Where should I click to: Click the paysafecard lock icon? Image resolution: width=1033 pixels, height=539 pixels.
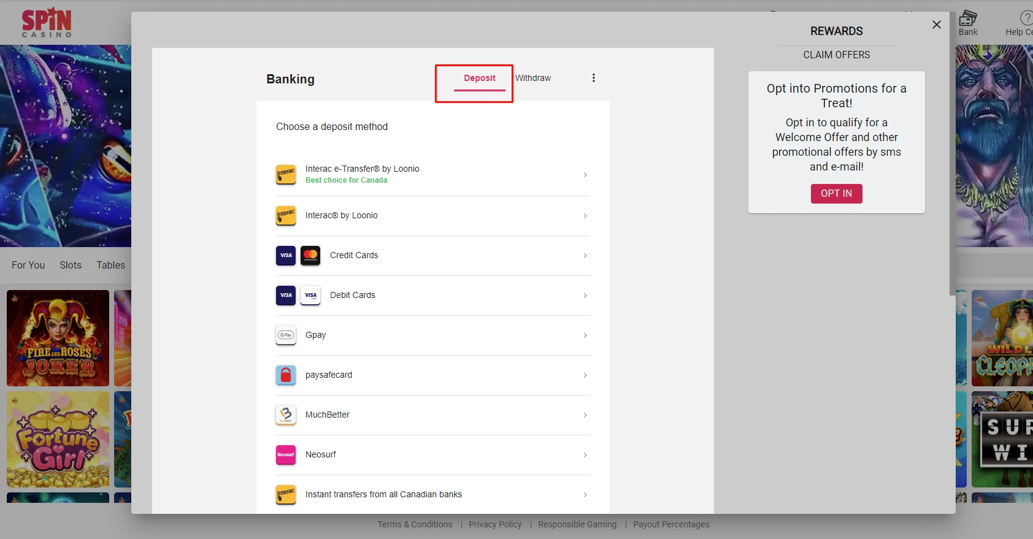286,375
